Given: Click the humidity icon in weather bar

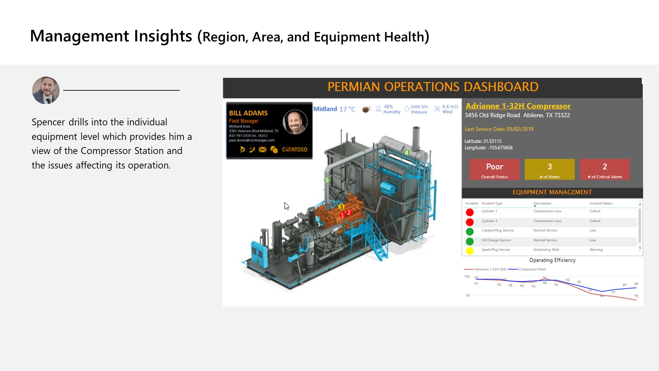Looking at the screenshot, I should [379, 108].
